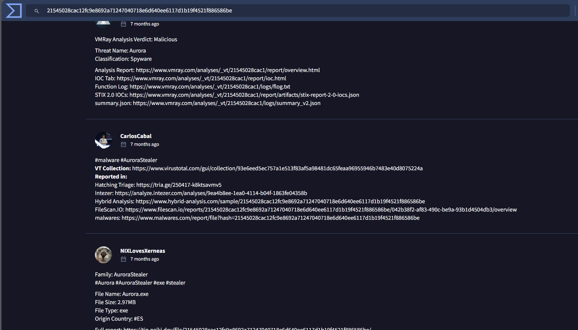Open the Hybrid Analysis sample link

point(280,201)
